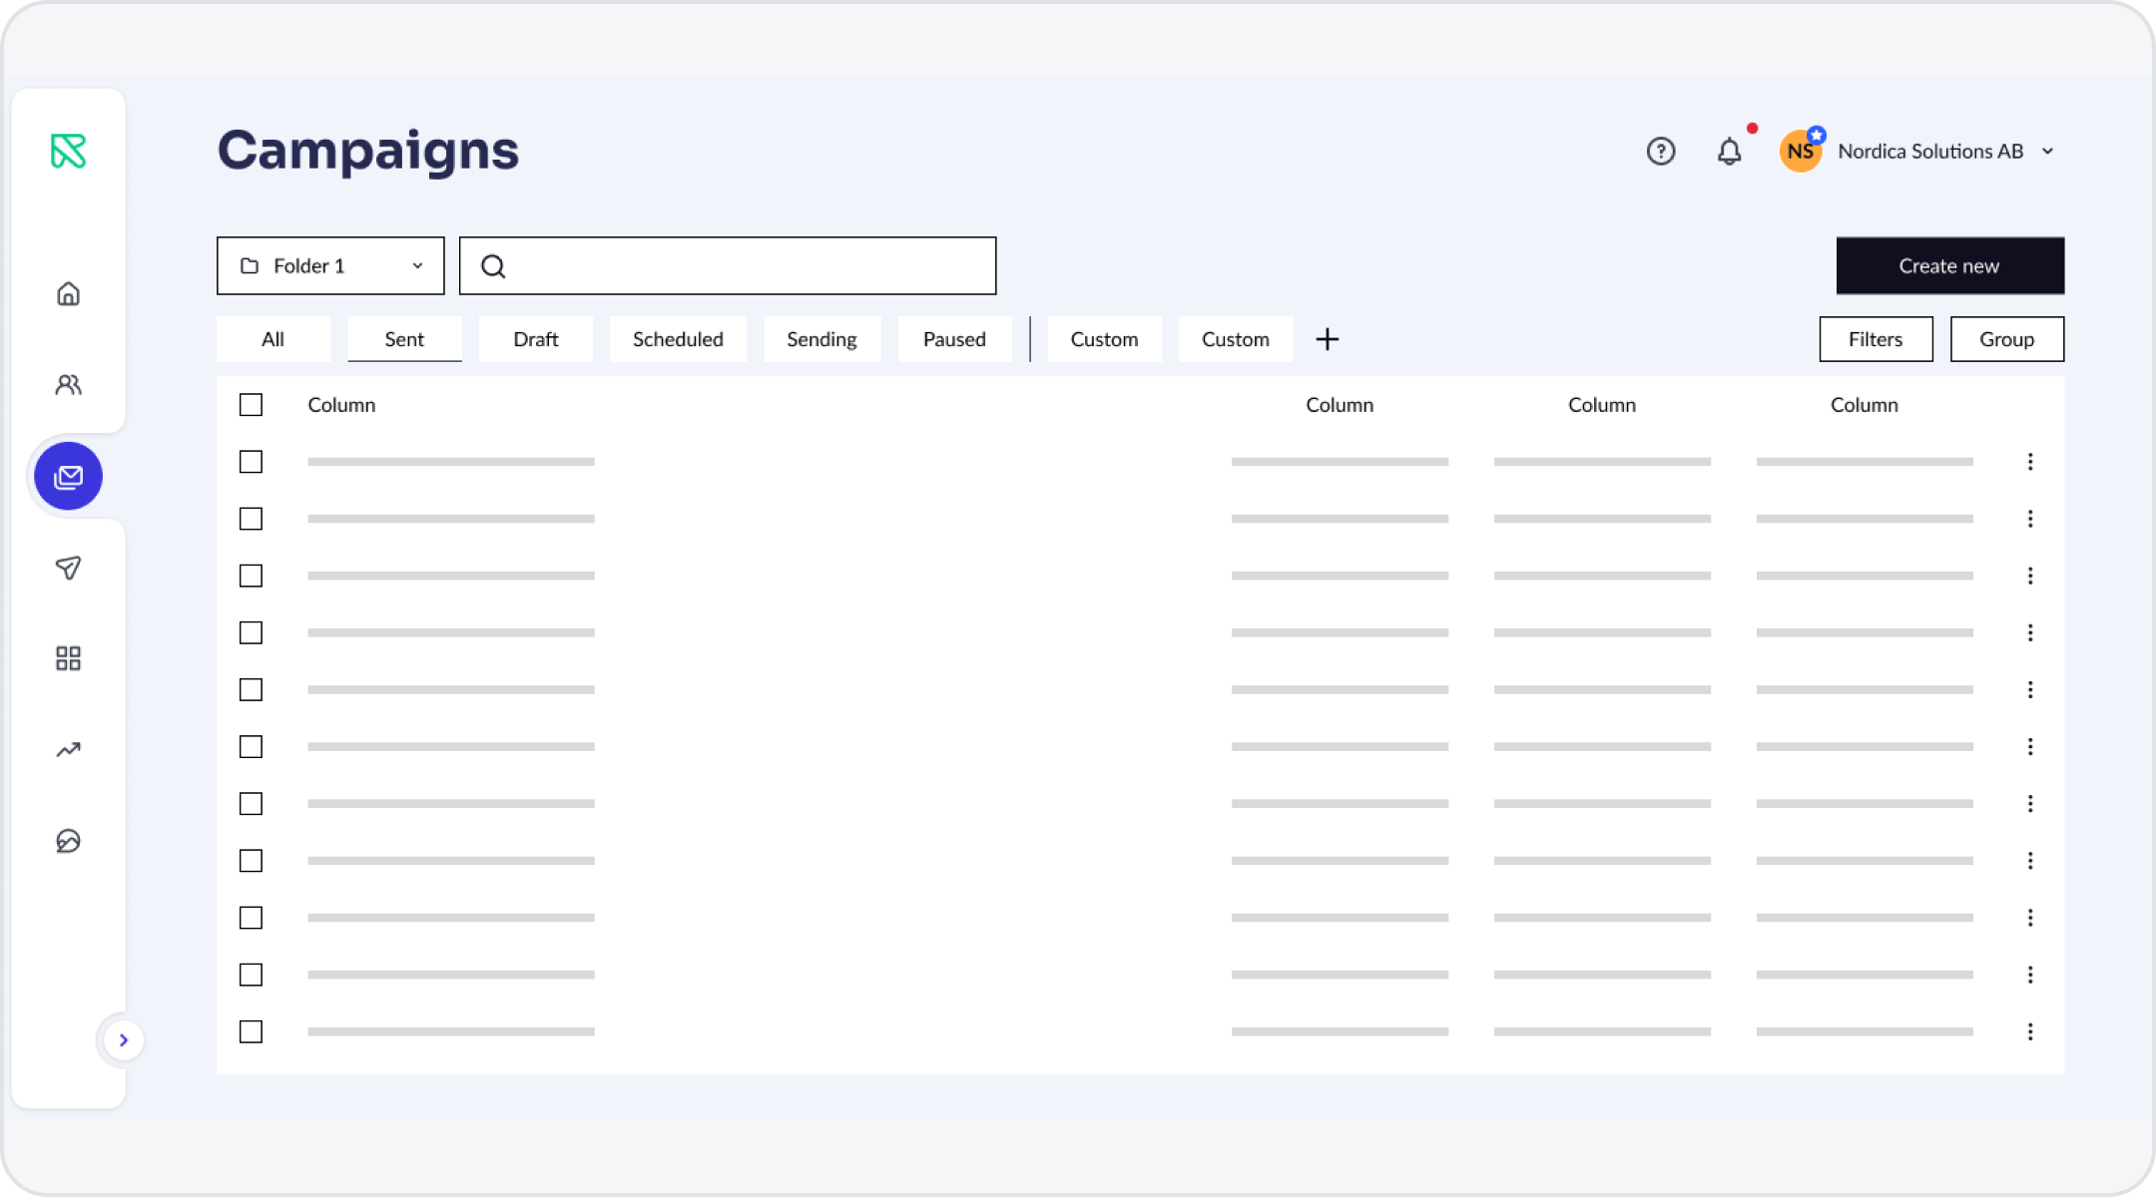The height and width of the screenshot is (1197, 2156).
Task: Open the notifications bell
Action: click(x=1730, y=152)
